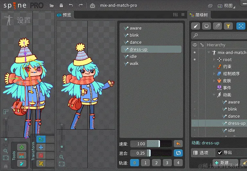Select the Shear transform tool
Viewport: 247px width, 171px height.
tap(41, 163)
